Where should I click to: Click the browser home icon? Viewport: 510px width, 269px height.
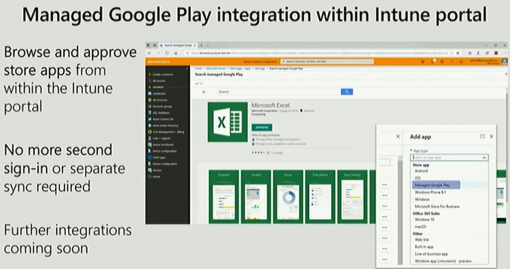click(x=176, y=53)
